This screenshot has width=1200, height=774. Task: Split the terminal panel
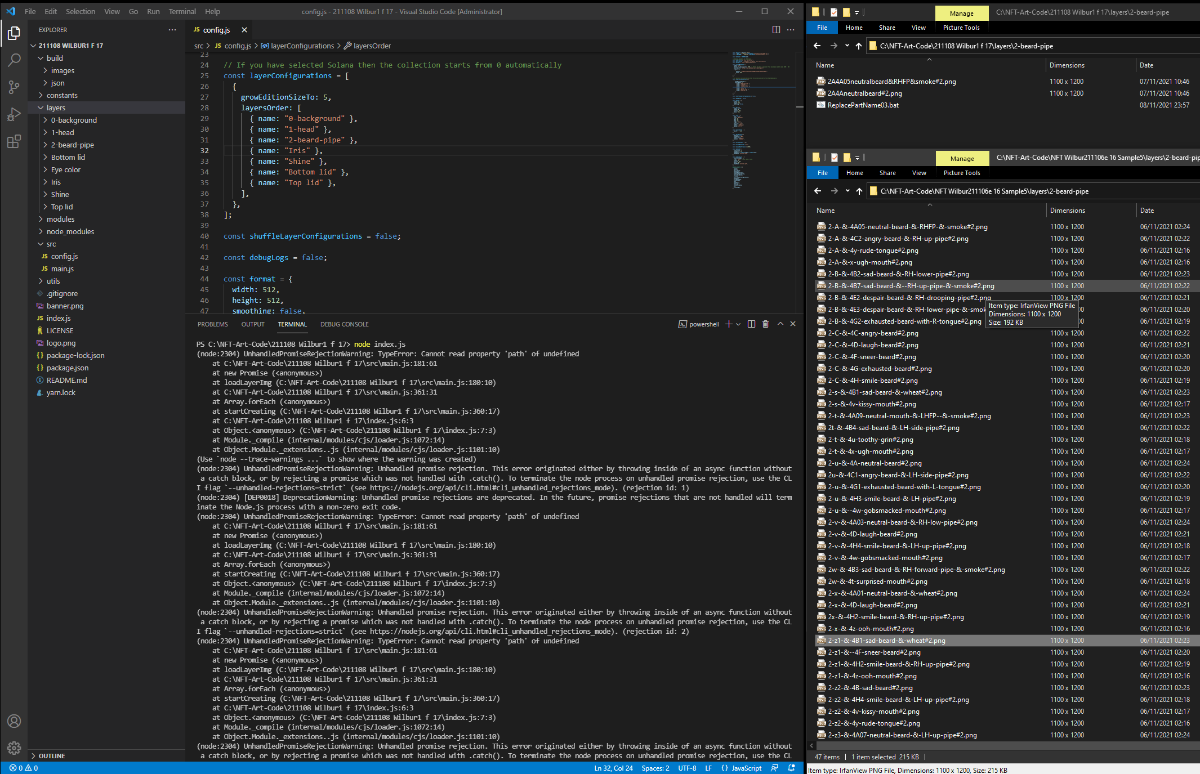[x=751, y=324]
